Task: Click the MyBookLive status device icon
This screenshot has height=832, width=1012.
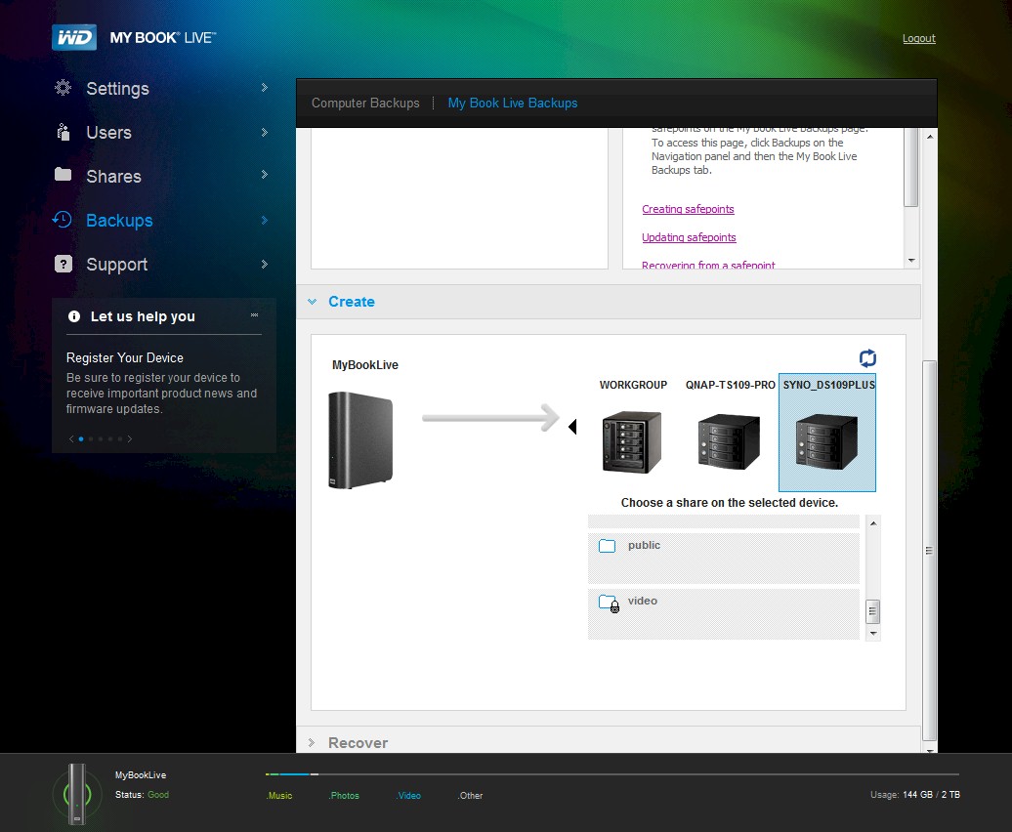Action: (x=77, y=793)
